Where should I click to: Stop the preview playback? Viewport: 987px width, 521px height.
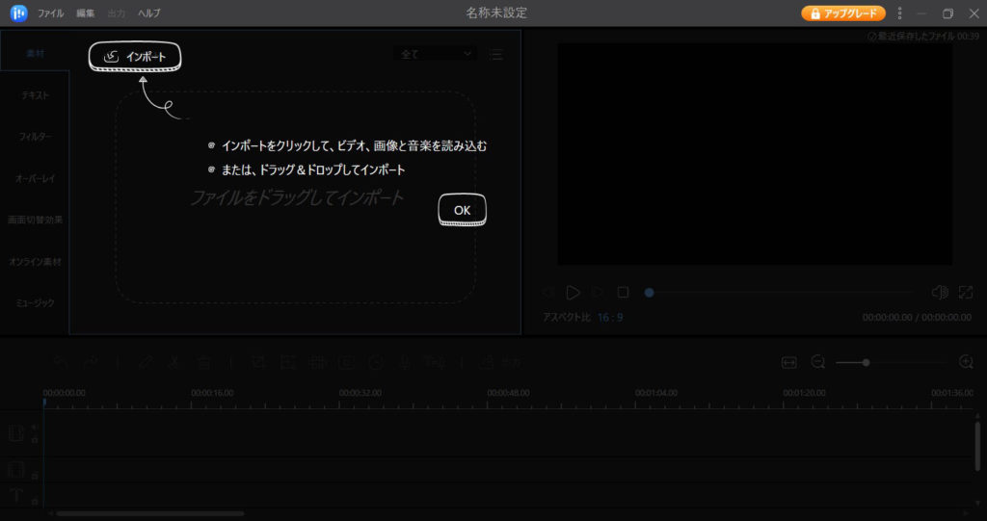(624, 292)
